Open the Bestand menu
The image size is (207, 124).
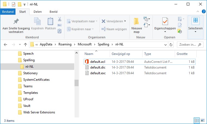coord(8,12)
